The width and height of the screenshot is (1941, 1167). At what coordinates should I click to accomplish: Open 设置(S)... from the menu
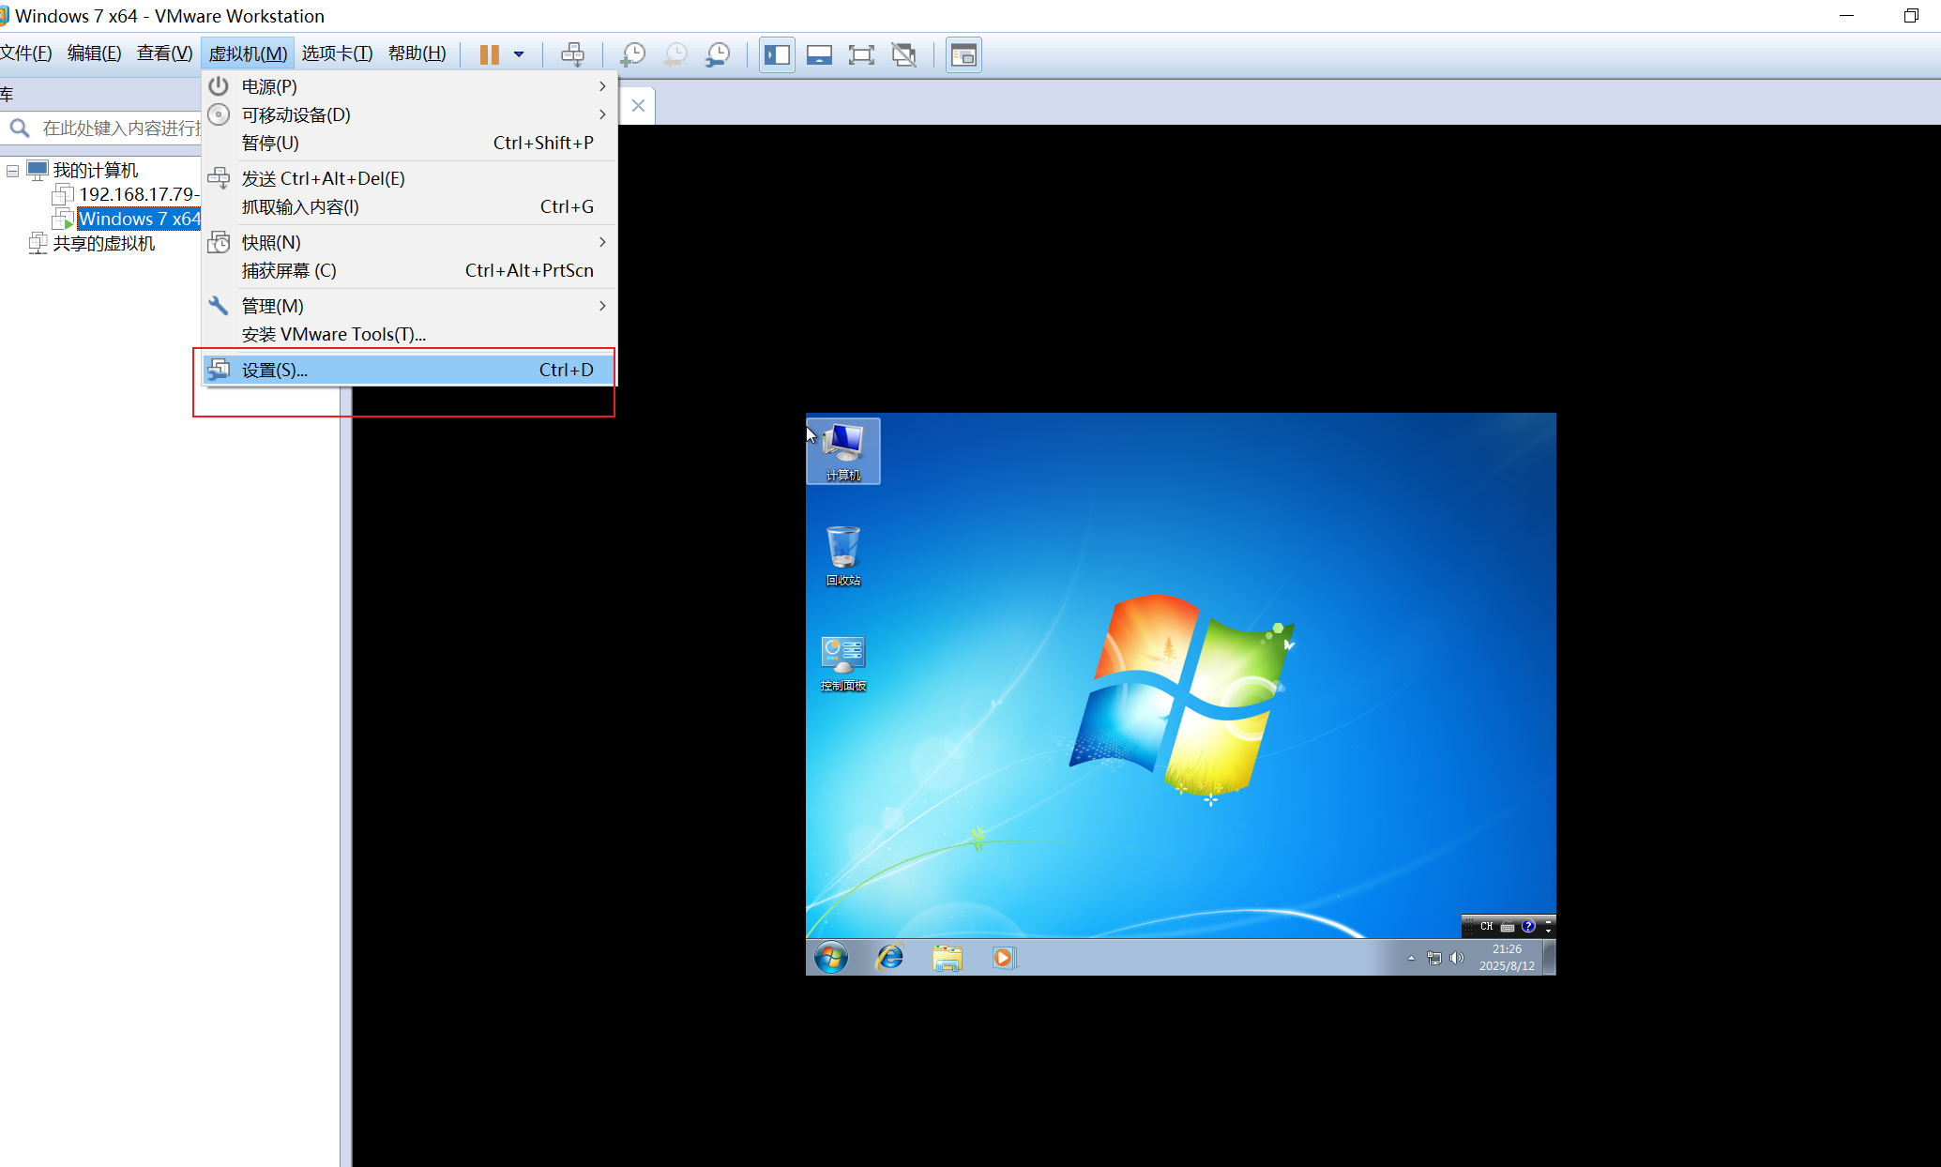click(410, 370)
